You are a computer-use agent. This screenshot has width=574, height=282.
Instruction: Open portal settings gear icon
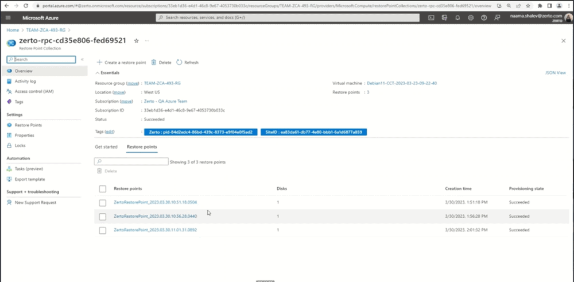471,18
